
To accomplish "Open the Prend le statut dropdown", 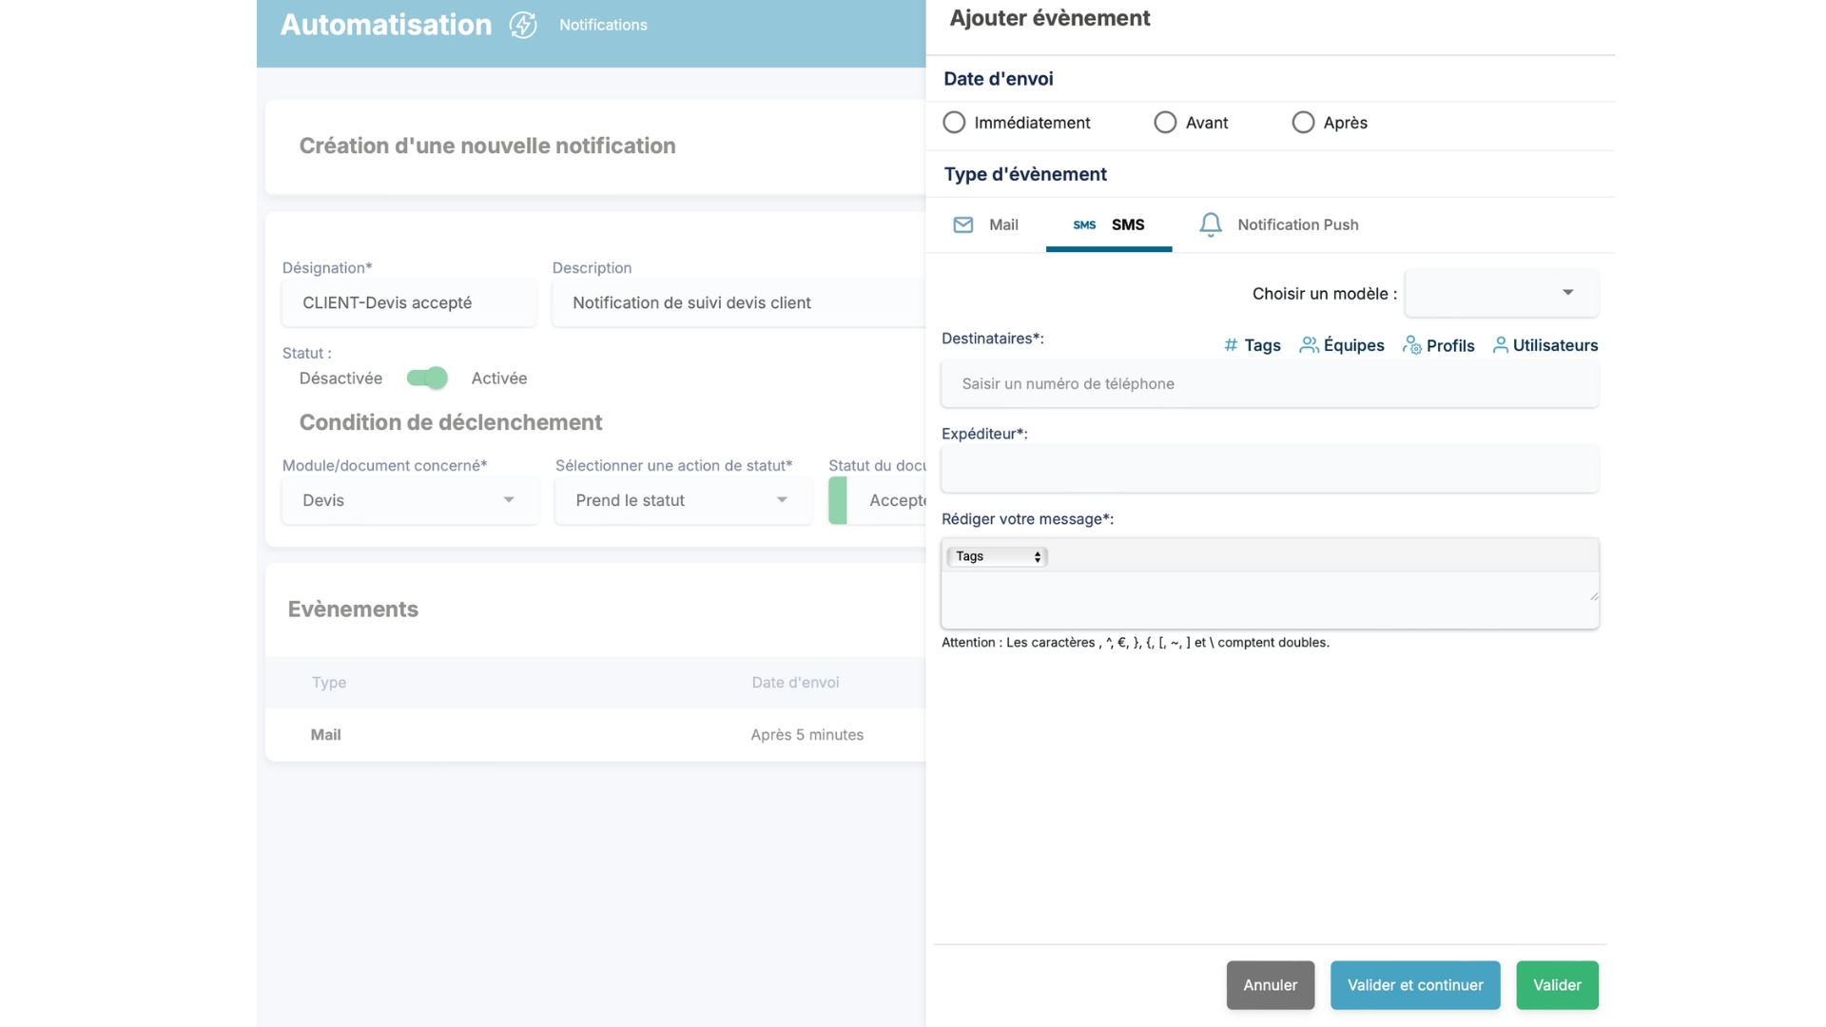I will pyautogui.click(x=683, y=500).
